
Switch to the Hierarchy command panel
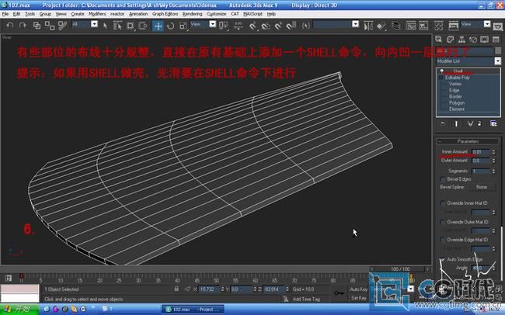click(461, 40)
